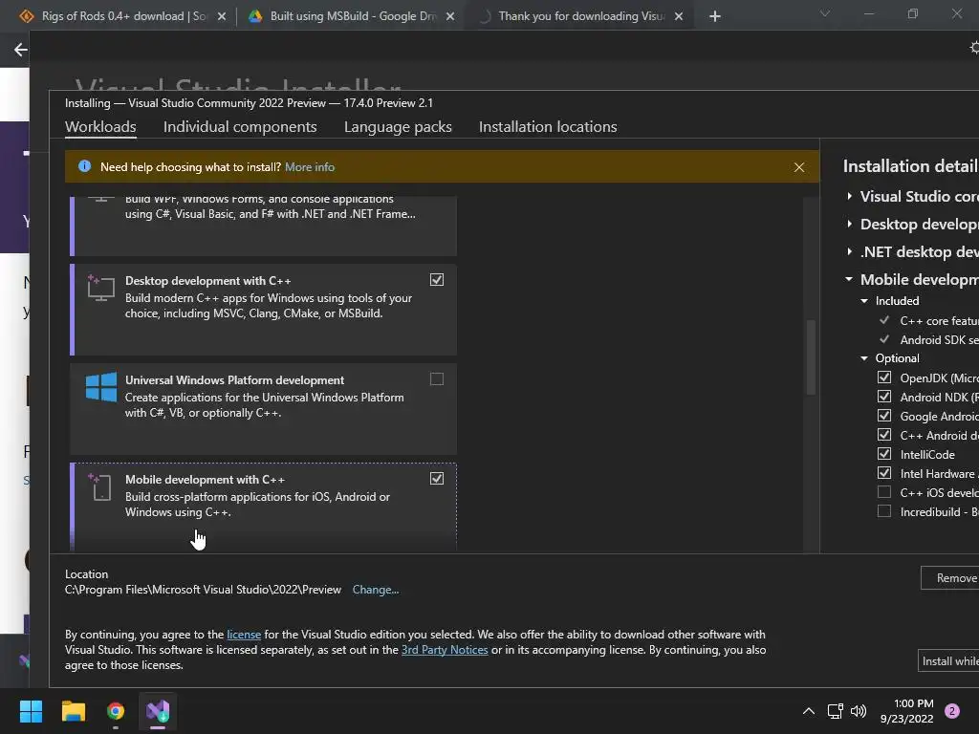Toggle Intel Hardware optional checkbox
This screenshot has height=734, width=979.
pyautogui.click(x=884, y=473)
